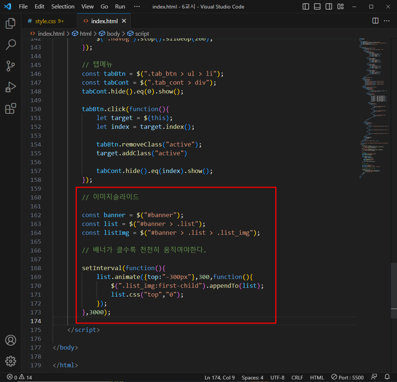
Task: Click Port : 5500 Live Server status
Action: click(x=347, y=378)
